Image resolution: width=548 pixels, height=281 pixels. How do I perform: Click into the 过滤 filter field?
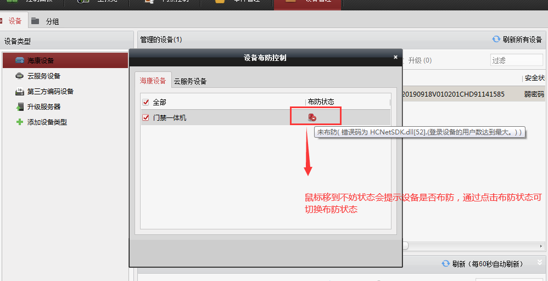click(517, 60)
